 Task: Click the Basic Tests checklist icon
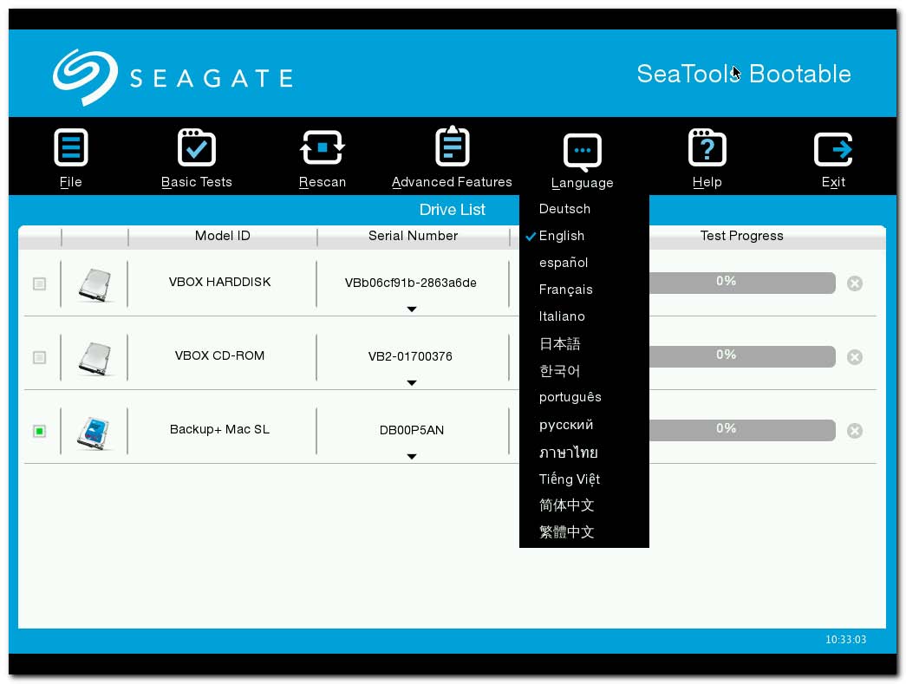click(196, 146)
